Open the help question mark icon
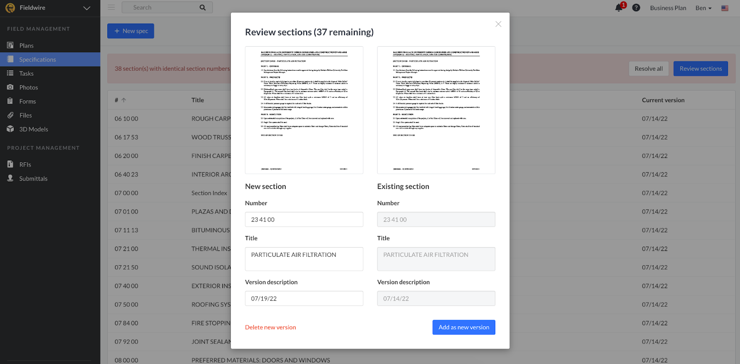This screenshot has height=364, width=740. [636, 8]
